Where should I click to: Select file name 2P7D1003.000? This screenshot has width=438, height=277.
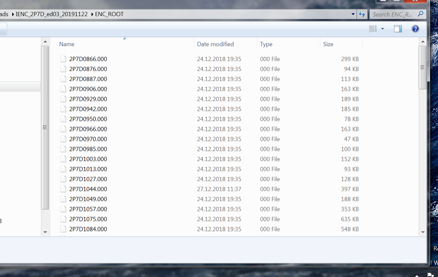pyautogui.click(x=88, y=159)
